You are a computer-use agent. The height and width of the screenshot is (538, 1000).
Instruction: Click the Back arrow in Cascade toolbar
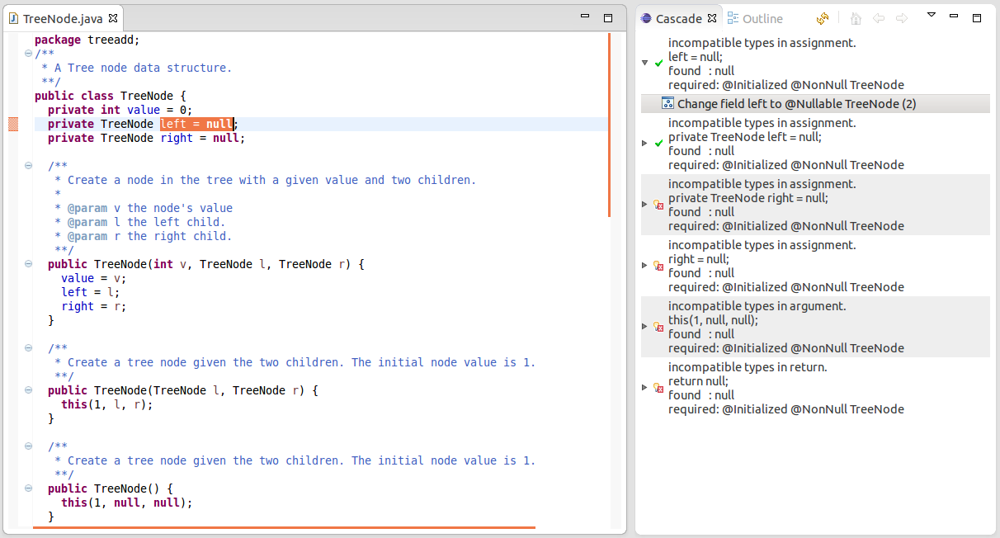click(879, 18)
